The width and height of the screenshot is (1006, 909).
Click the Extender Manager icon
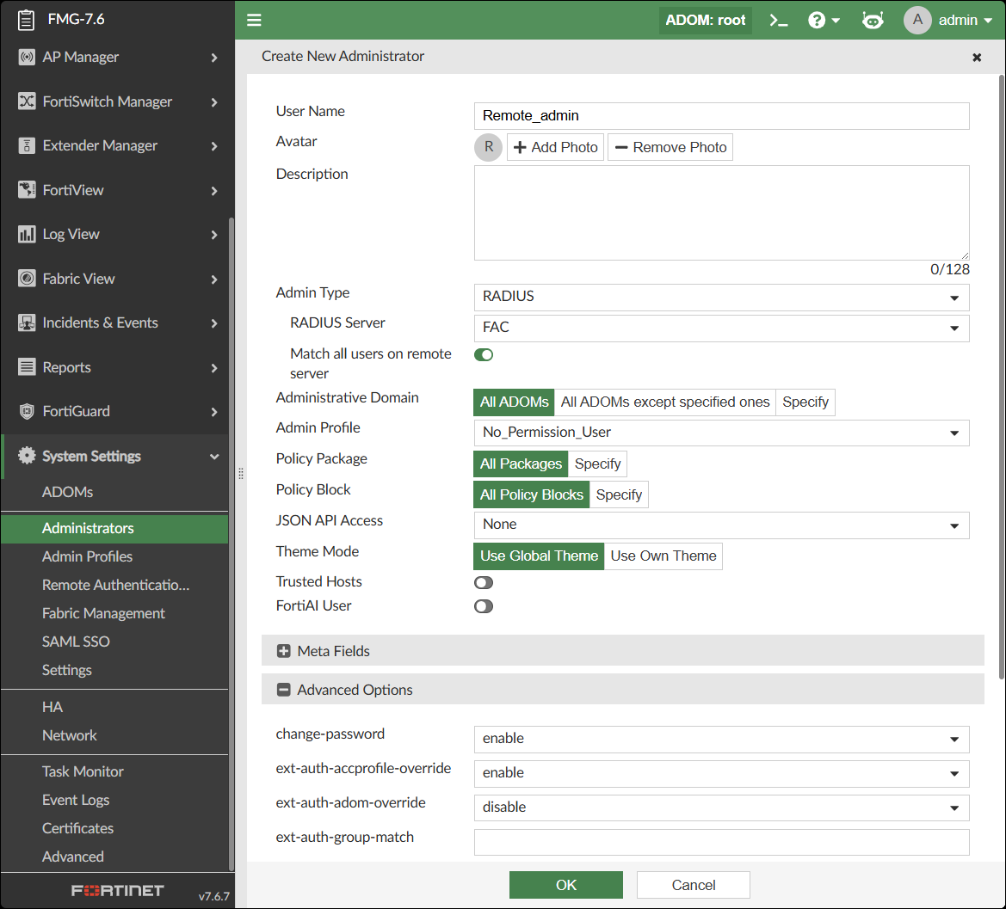pos(27,145)
